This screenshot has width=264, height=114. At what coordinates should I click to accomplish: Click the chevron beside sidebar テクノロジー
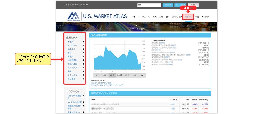coord(83,75)
